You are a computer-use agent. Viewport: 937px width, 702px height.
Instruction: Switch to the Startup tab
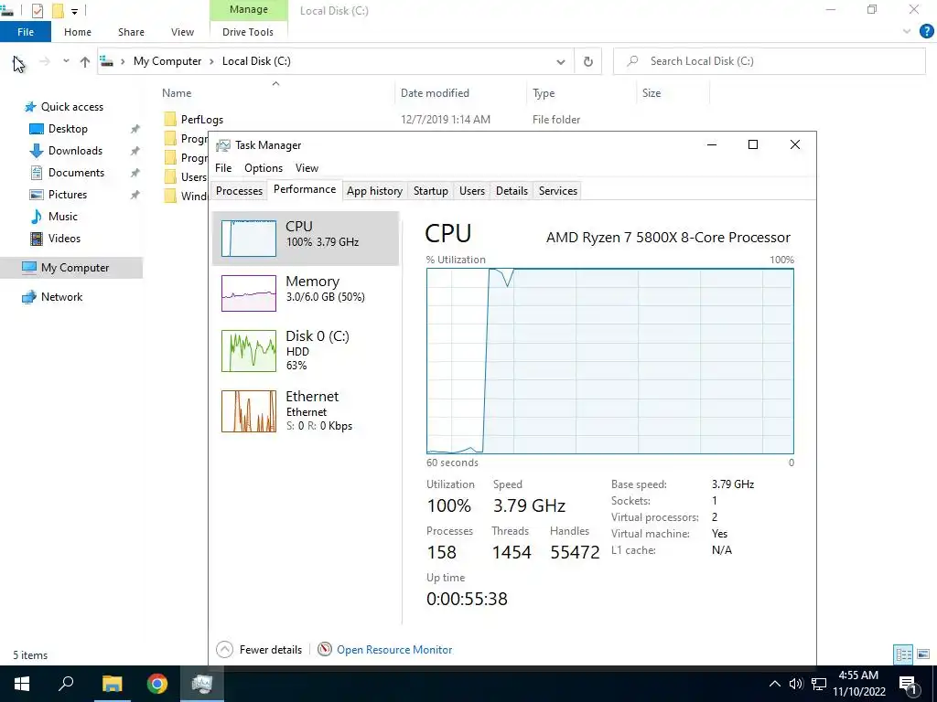click(x=430, y=191)
